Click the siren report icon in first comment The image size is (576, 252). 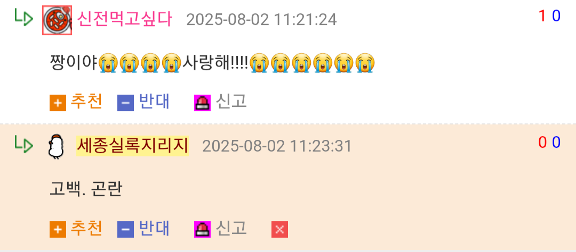[x=203, y=103]
